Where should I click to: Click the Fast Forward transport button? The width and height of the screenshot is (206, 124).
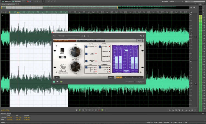pyautogui.click(x=93, y=110)
